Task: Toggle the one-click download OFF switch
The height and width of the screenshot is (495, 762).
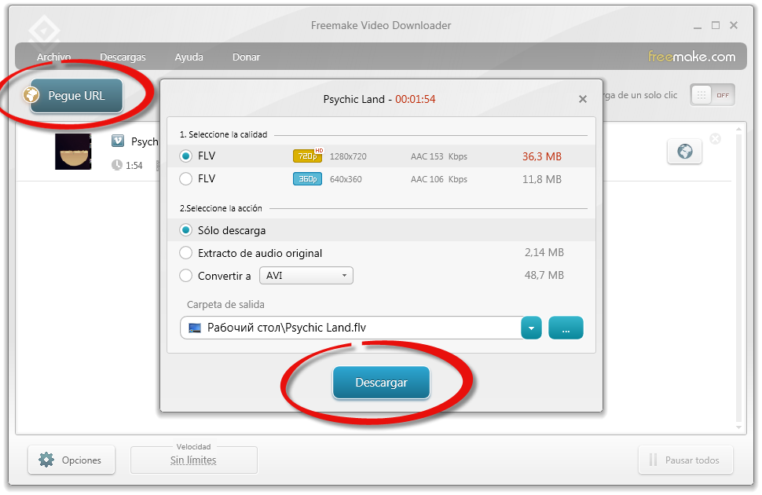Action: click(712, 95)
